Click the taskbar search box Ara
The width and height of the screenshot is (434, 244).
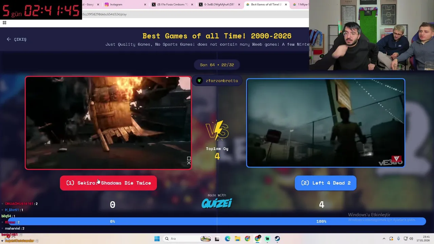(187, 239)
